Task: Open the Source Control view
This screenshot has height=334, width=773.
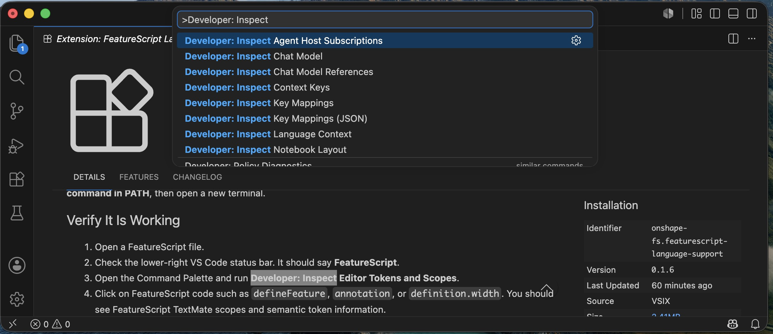Action: tap(17, 111)
